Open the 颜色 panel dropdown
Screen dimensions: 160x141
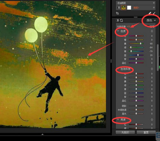(151, 20)
